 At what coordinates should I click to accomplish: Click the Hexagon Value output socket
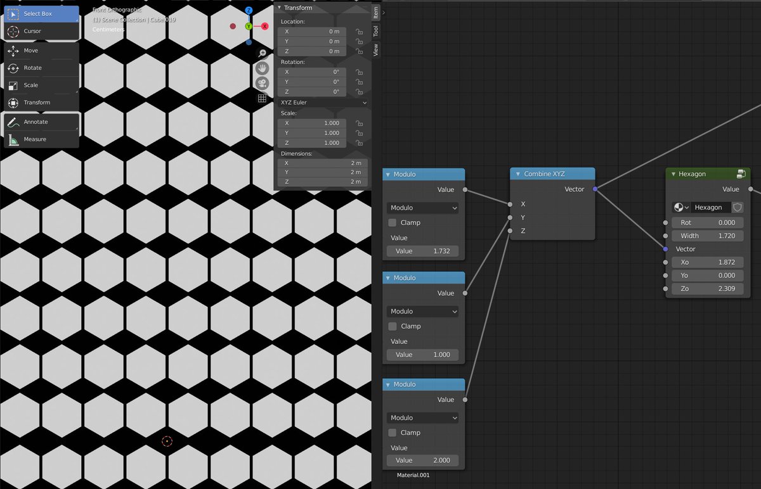[750, 189]
